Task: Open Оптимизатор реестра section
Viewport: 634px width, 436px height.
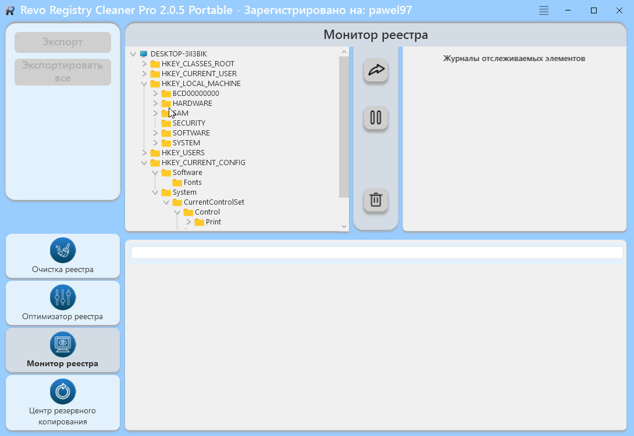Action: coord(63,303)
